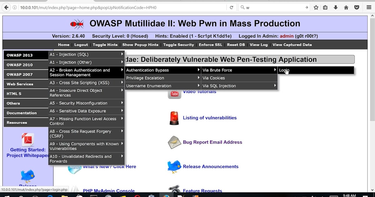Click Show Popup Hints link

[x=140, y=45]
